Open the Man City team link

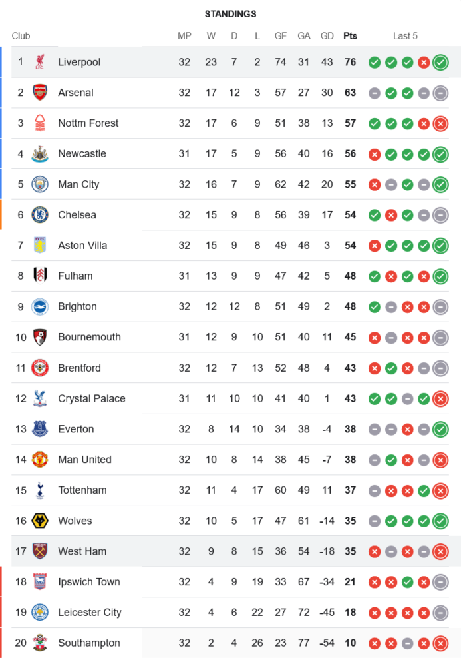tap(78, 184)
